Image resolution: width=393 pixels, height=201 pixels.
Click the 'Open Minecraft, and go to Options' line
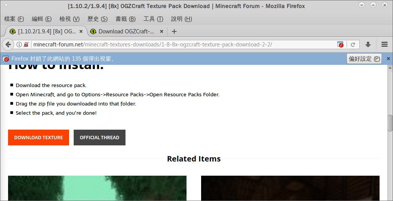(117, 94)
